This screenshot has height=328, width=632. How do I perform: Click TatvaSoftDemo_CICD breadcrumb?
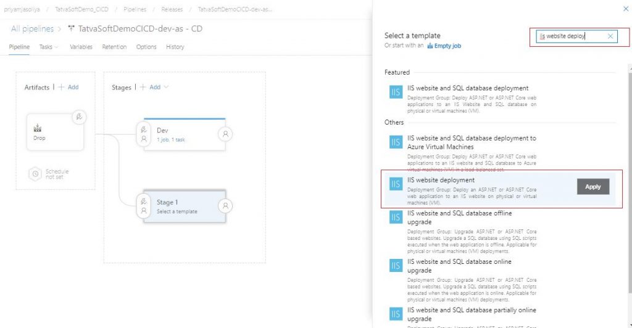point(82,9)
